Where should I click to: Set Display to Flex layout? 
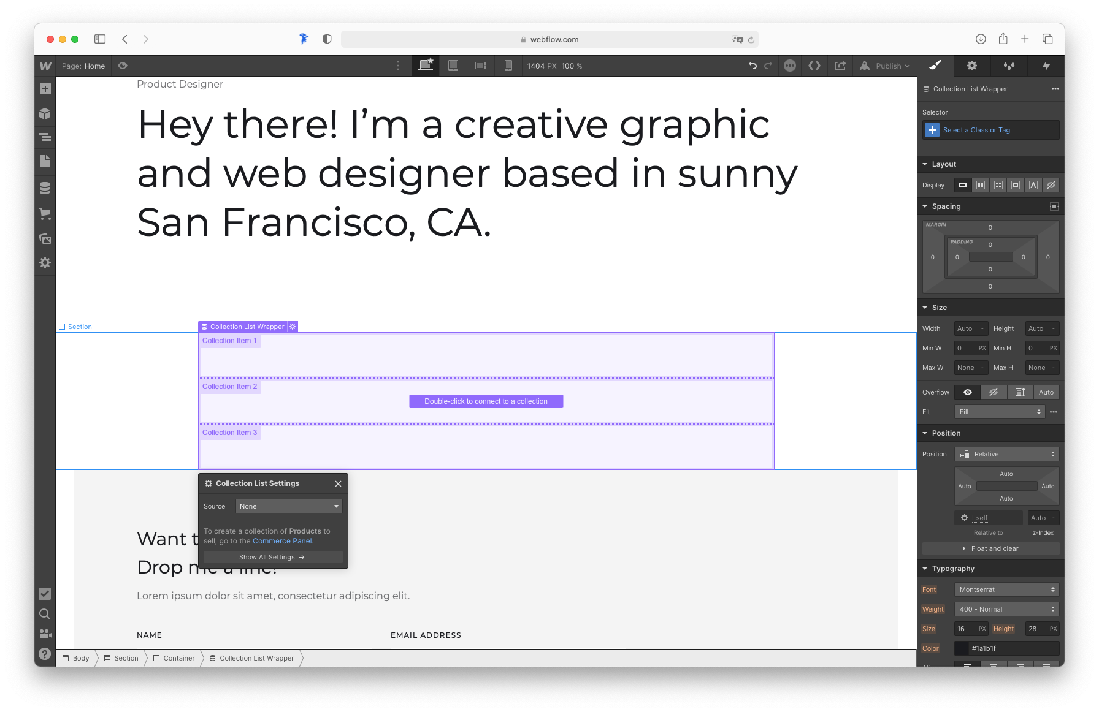click(x=980, y=184)
